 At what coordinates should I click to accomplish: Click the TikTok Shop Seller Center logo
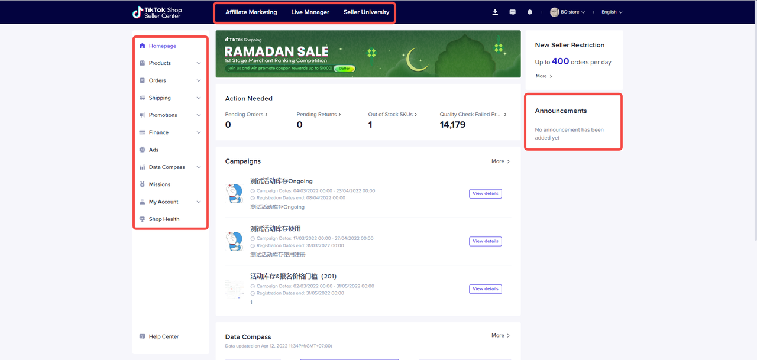coord(157,12)
